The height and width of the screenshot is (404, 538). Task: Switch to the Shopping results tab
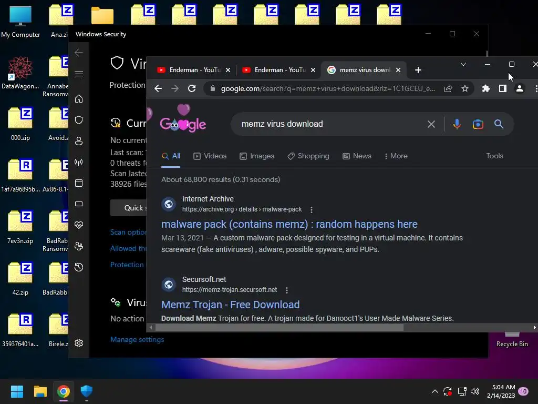click(x=308, y=156)
